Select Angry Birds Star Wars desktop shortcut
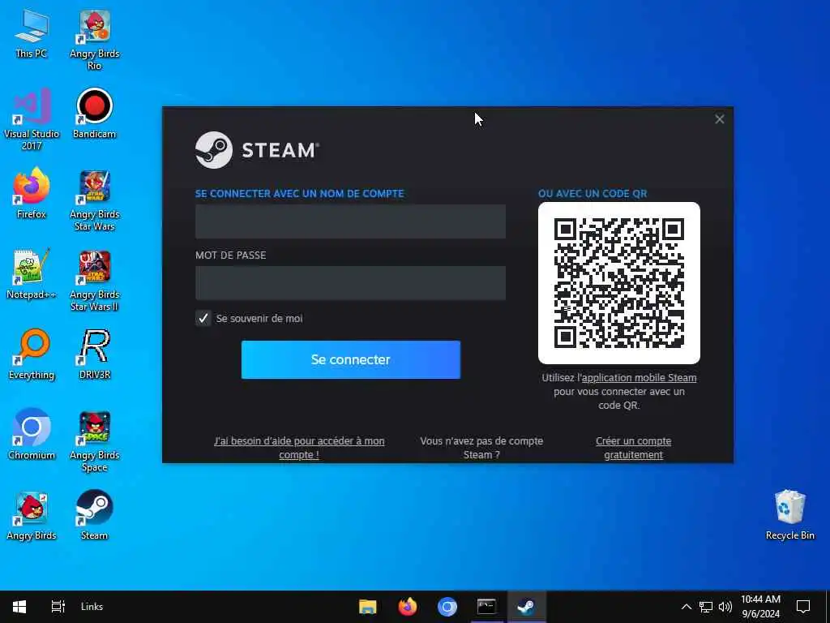Image resolution: width=830 pixels, height=623 pixels. point(94,200)
